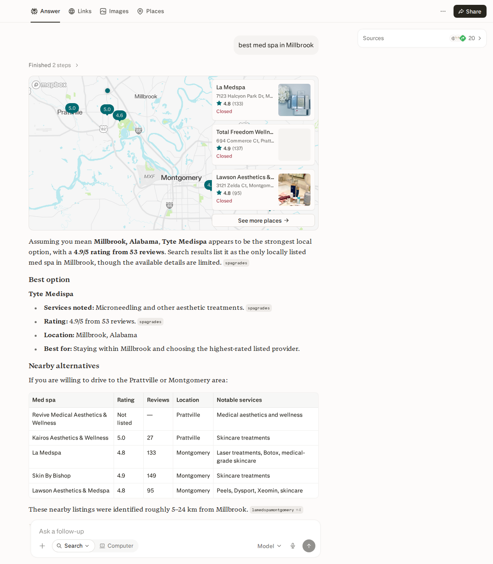Open the Sources panel with 20 sources

click(422, 38)
